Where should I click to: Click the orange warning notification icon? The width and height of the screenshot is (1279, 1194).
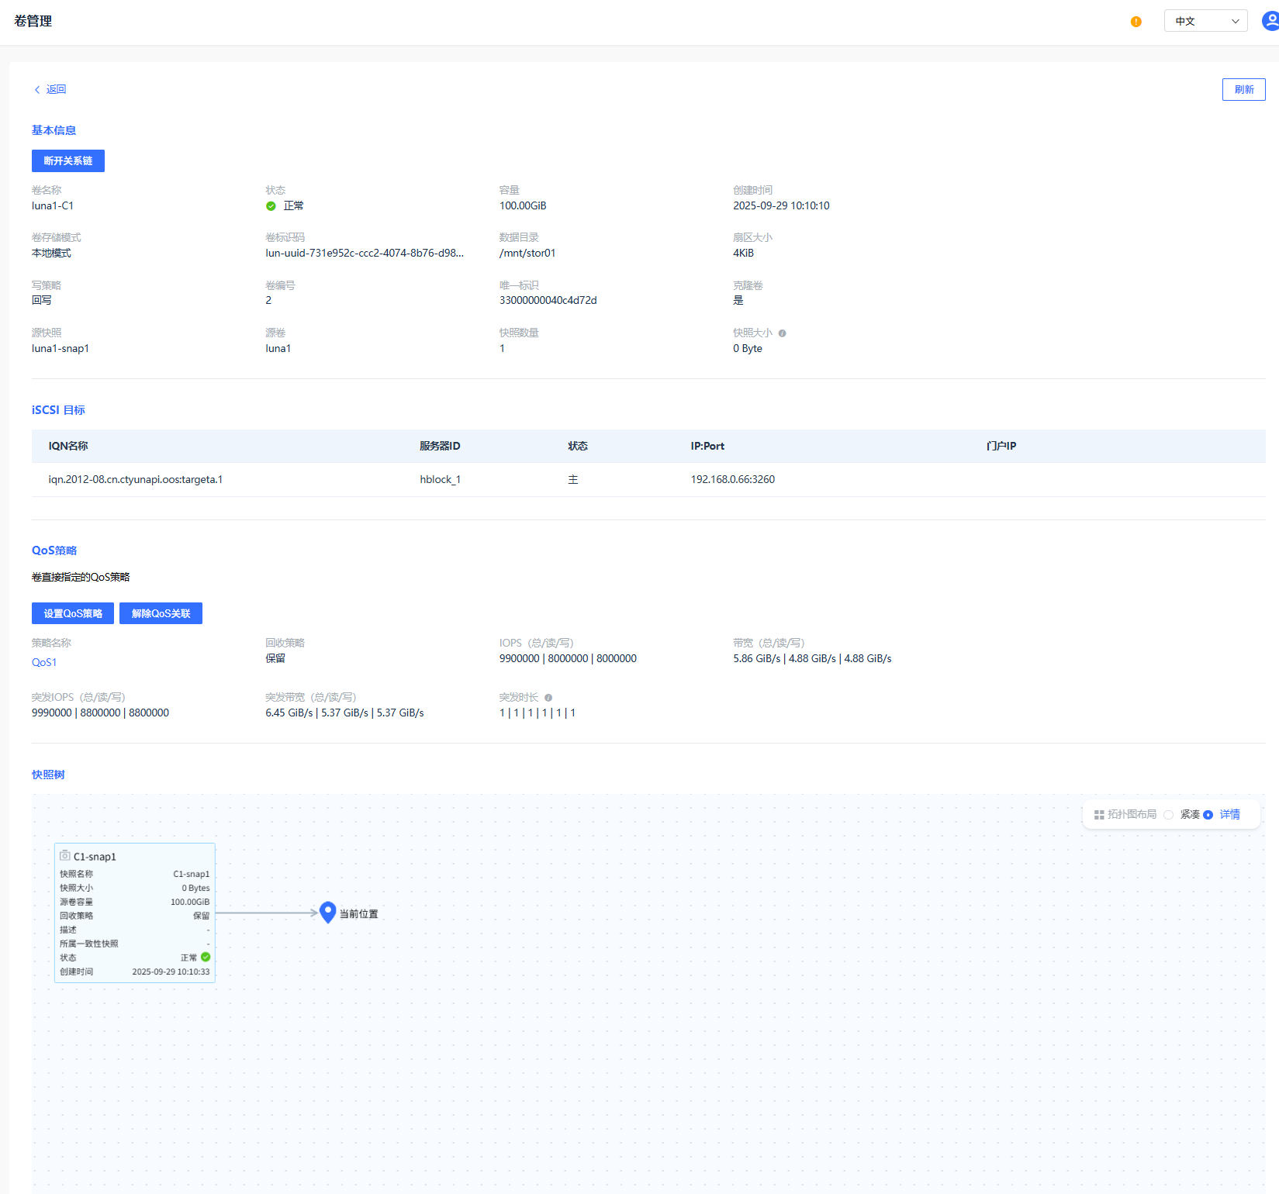point(1136,22)
